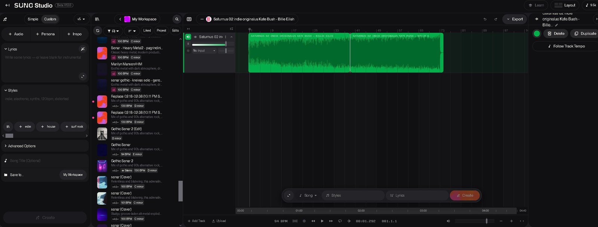The height and width of the screenshot is (227, 598).
Task: Click the redo arrow icon
Action: point(496,19)
